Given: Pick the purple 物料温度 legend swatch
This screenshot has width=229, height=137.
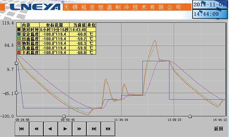Looking at the screenshot, I should click(19, 43).
